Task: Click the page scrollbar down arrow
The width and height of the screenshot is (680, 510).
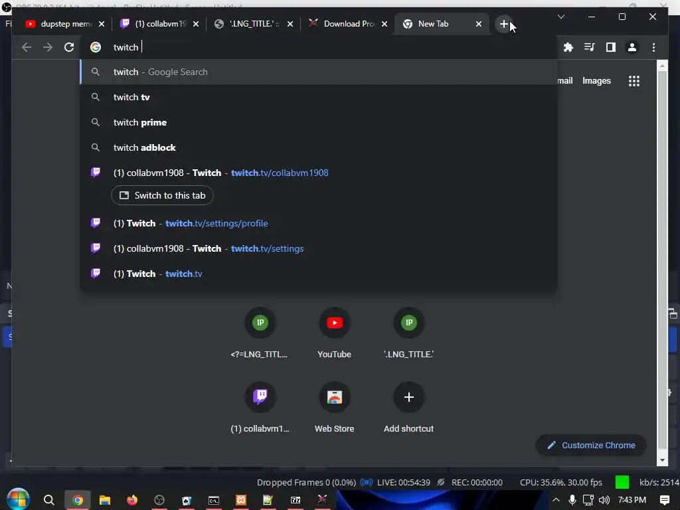Action: click(x=662, y=461)
